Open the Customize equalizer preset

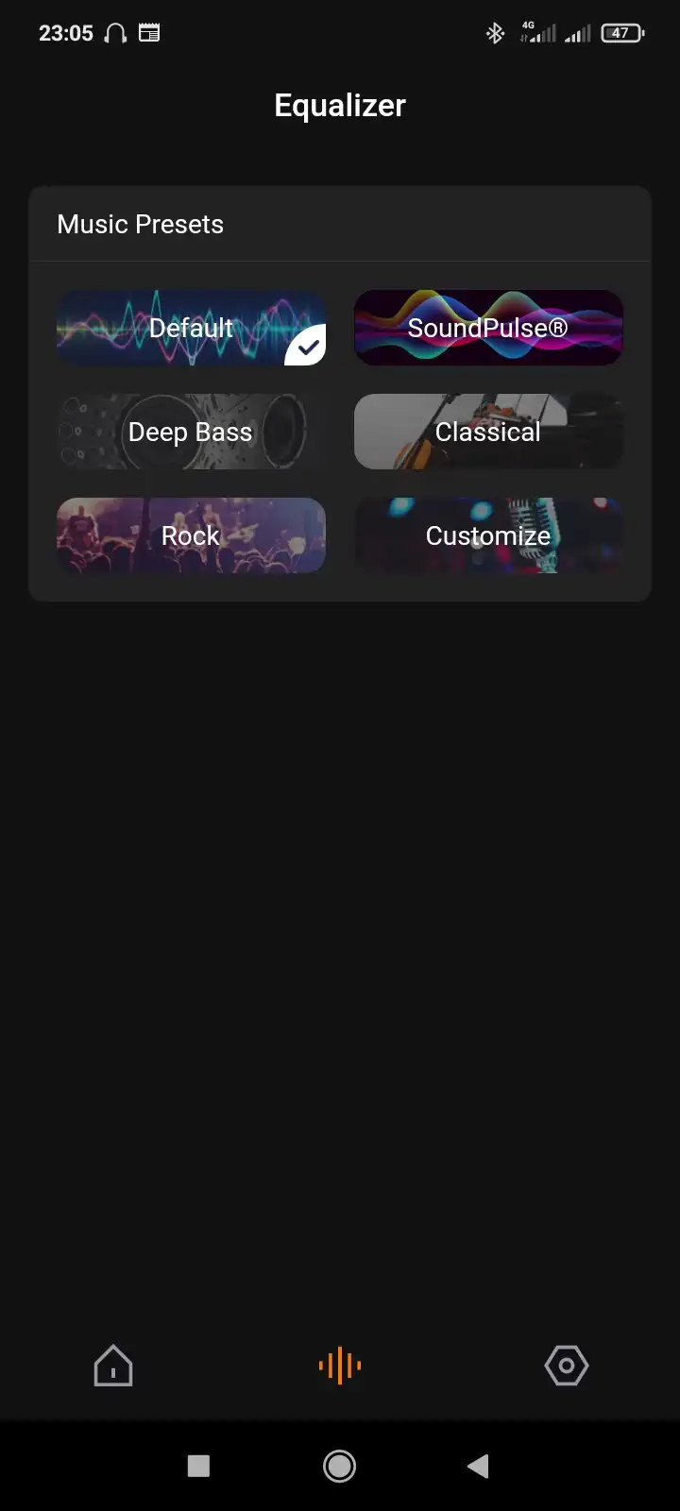(x=488, y=535)
